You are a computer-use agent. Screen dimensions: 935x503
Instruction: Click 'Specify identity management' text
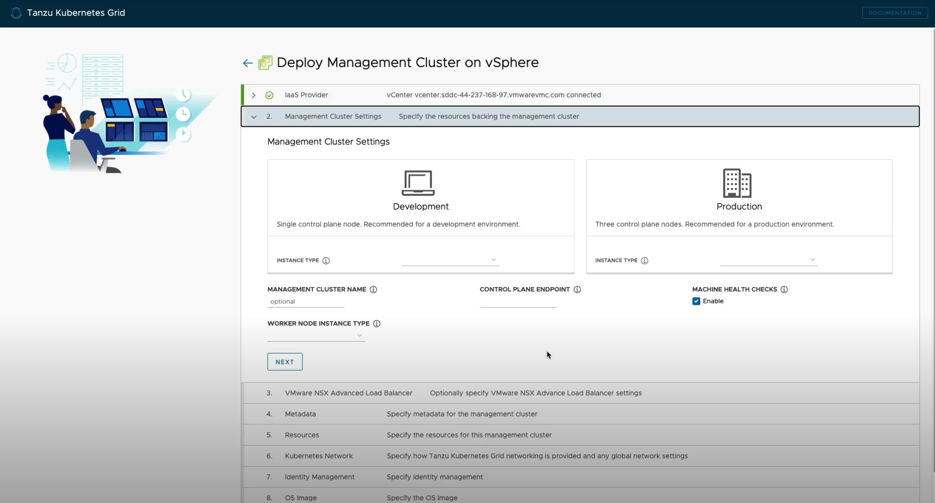[435, 477]
